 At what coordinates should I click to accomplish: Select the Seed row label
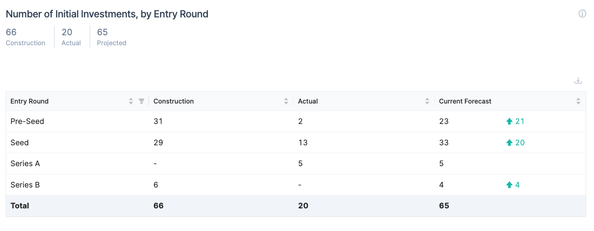point(20,143)
